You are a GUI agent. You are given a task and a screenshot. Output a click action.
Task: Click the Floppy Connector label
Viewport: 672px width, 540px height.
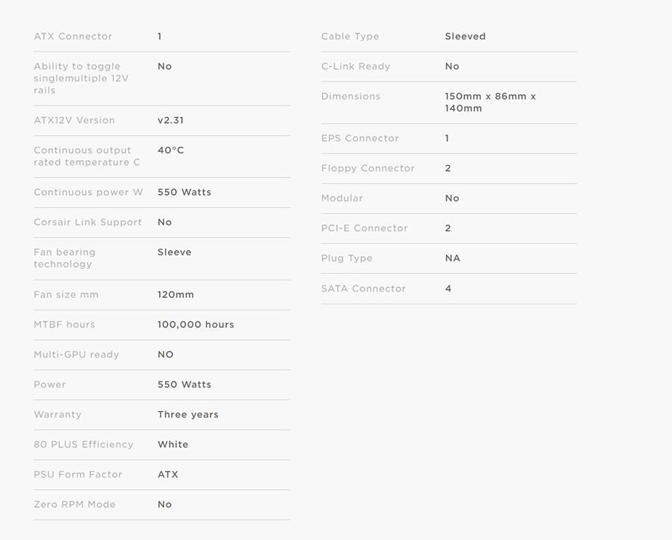pos(368,169)
